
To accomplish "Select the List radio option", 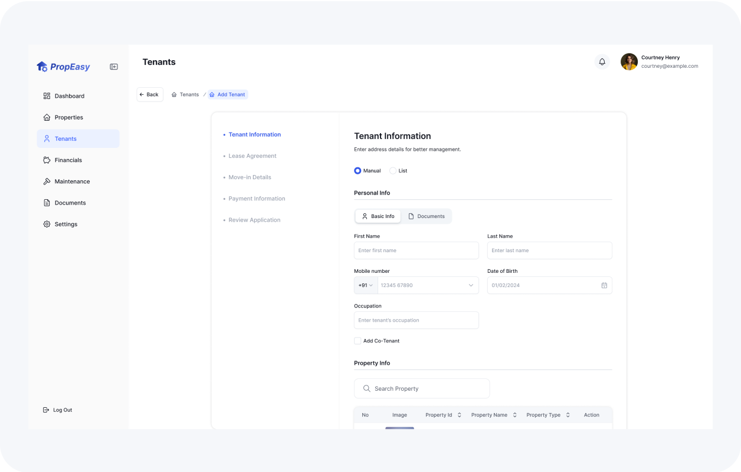I will [393, 171].
